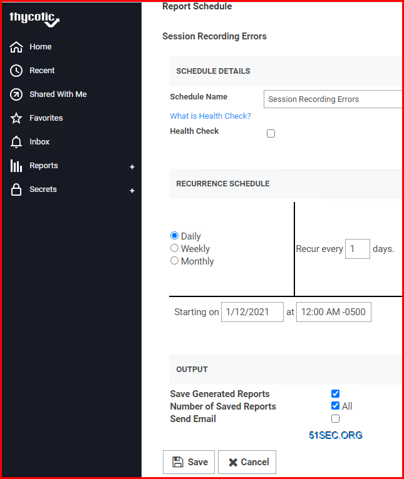Screen dimensions: 404x479
Task: Enable the Health Check checkbox
Action: 271,133
